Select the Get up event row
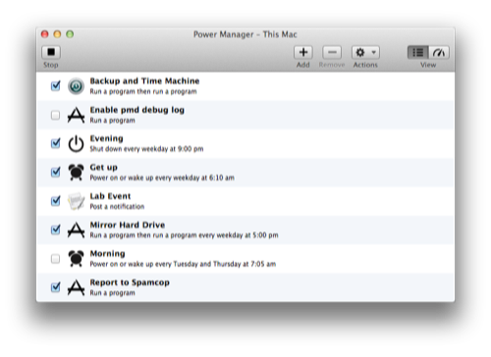This screenshot has height=357, width=491. tap(245, 173)
